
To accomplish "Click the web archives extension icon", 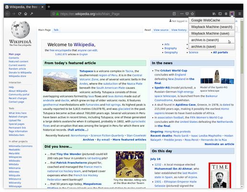I will pos(232,14).
